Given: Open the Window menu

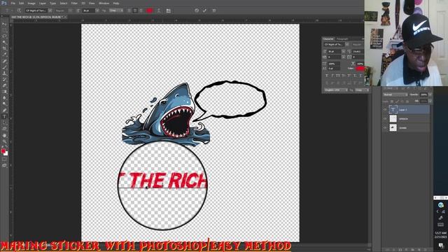Looking at the screenshot, I should tap(104, 3).
